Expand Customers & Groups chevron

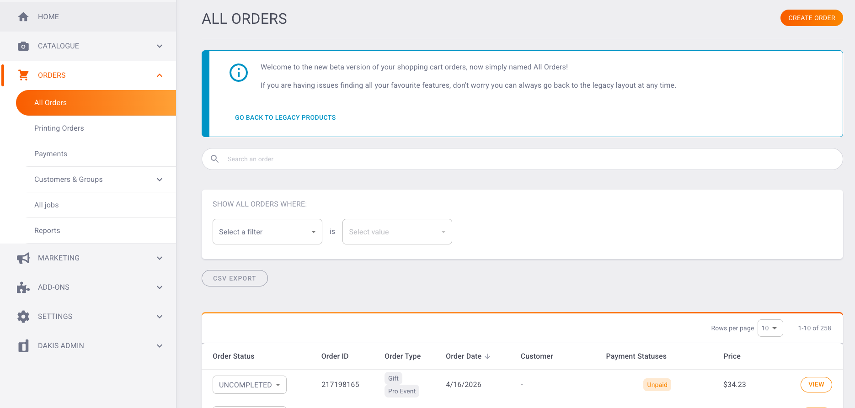coord(160,180)
